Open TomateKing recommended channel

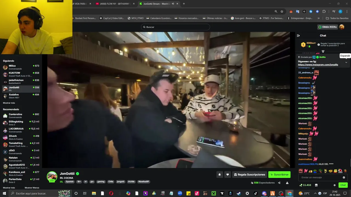point(21,144)
